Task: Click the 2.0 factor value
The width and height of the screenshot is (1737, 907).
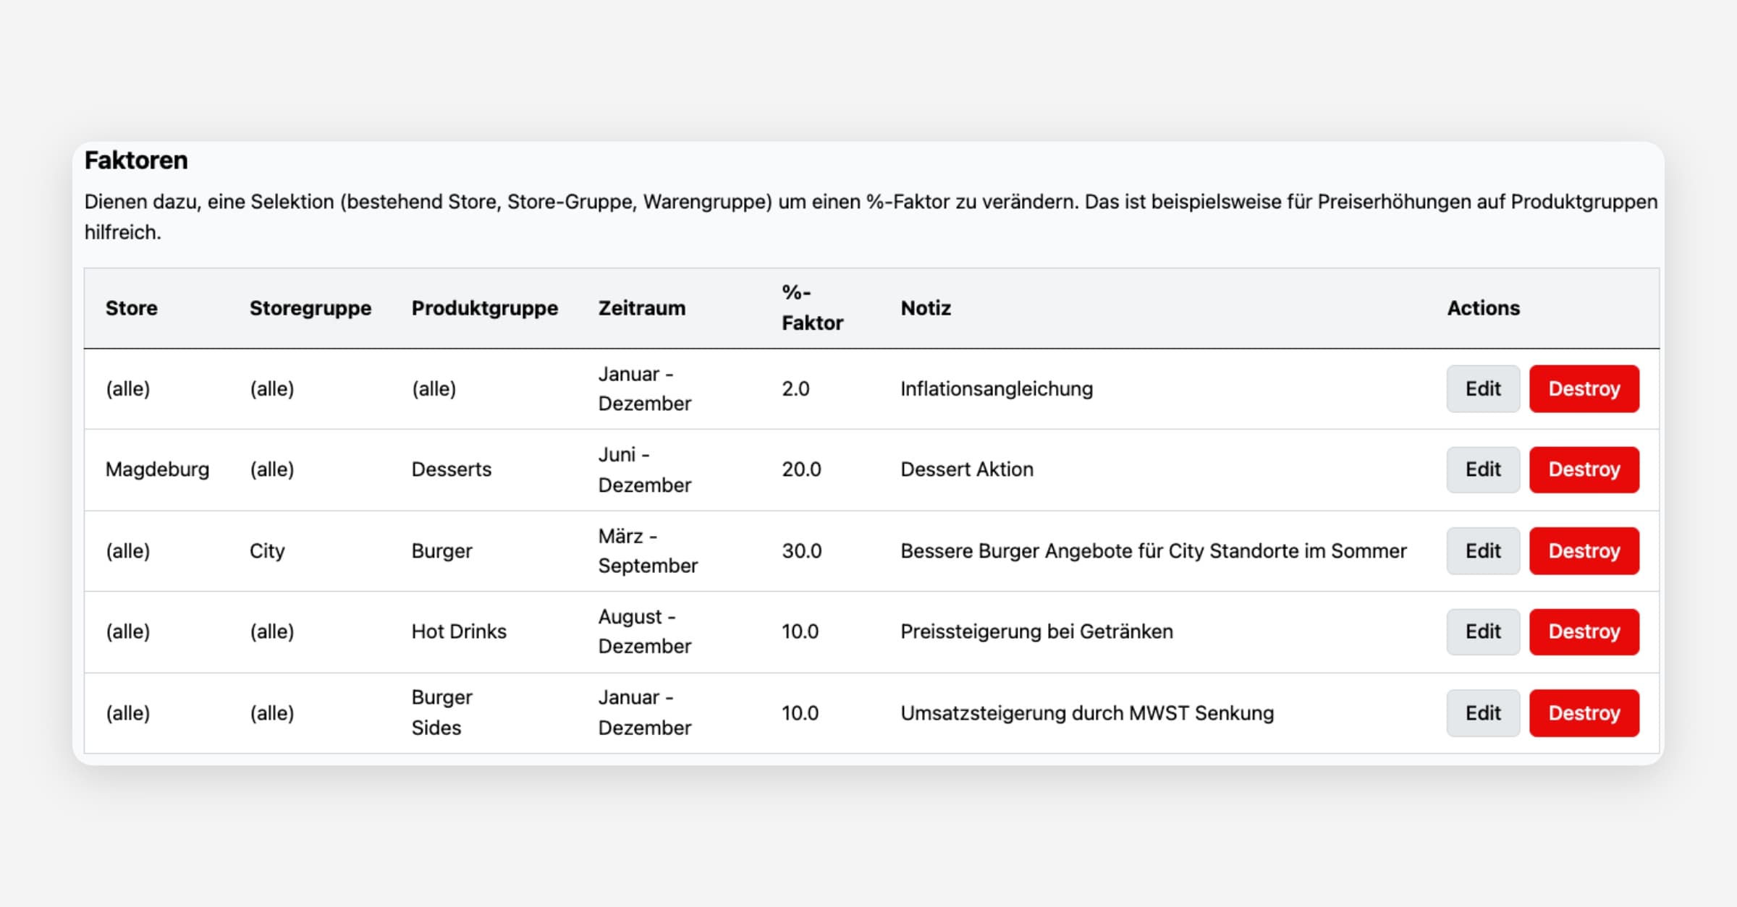Action: (x=795, y=389)
